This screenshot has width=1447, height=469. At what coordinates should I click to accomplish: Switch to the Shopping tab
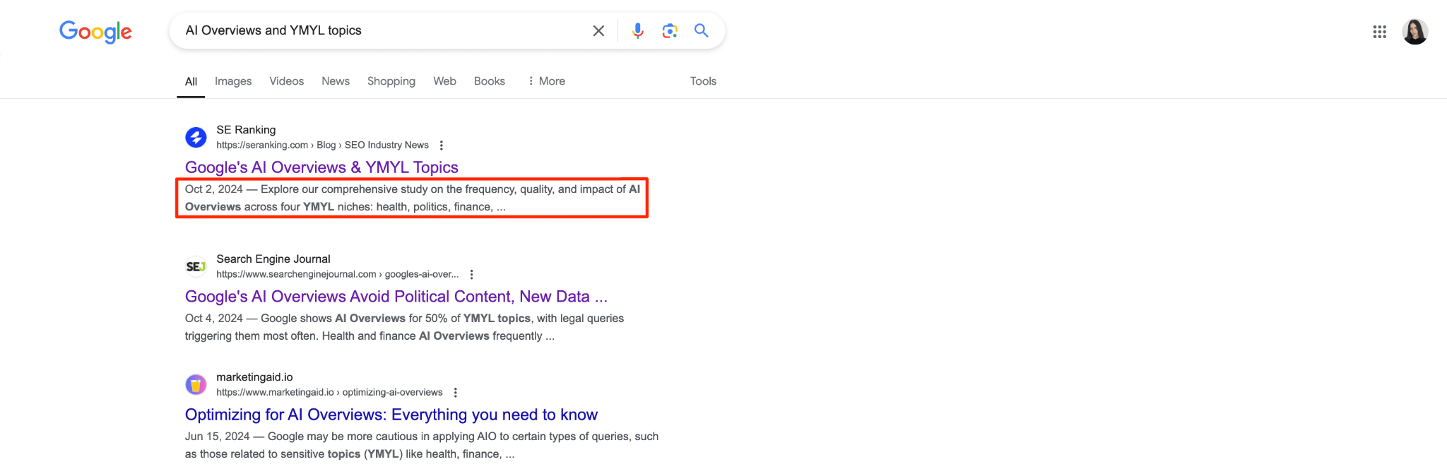391,81
